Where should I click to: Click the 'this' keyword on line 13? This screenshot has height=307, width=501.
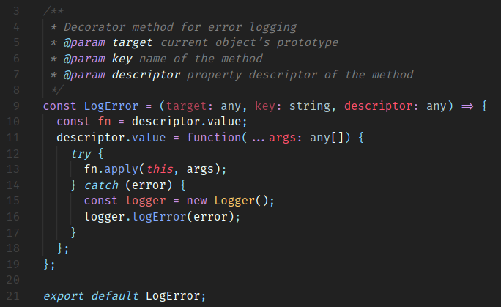pos(160,169)
